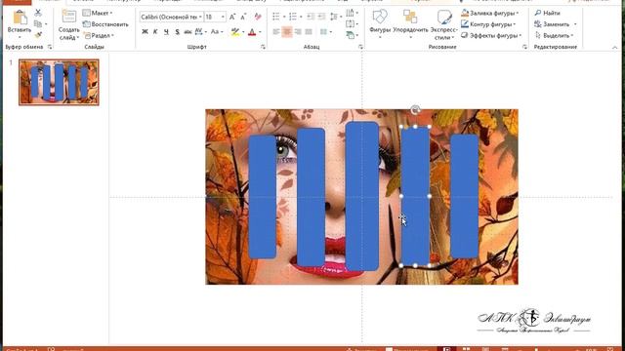The image size is (625, 351).
Task: Click the decrease indent icon
Action: point(311,17)
